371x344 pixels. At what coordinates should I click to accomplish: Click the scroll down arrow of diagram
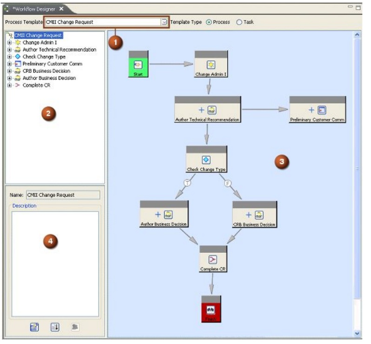[x=357, y=333]
